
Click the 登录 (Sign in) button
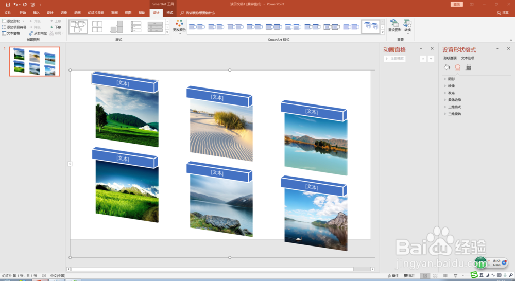pos(456,4)
